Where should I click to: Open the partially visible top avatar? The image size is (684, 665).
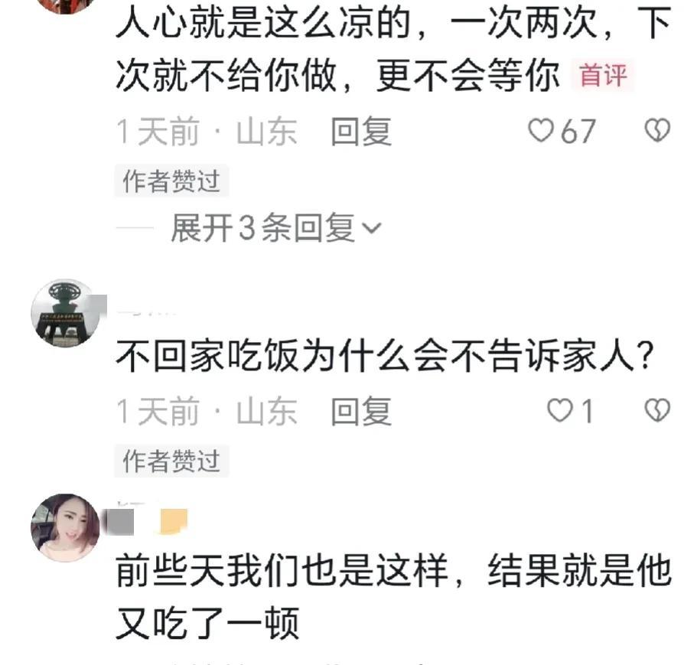[66, 5]
